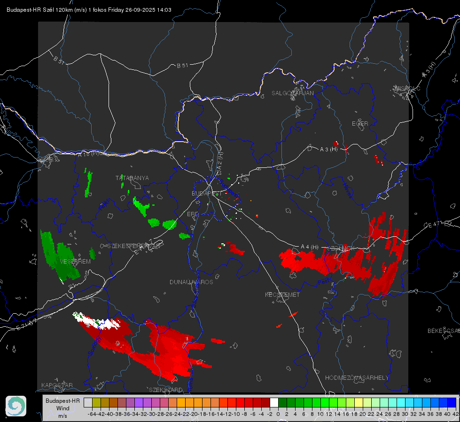Click the Budapest-HR Wind legend label

click(62, 408)
